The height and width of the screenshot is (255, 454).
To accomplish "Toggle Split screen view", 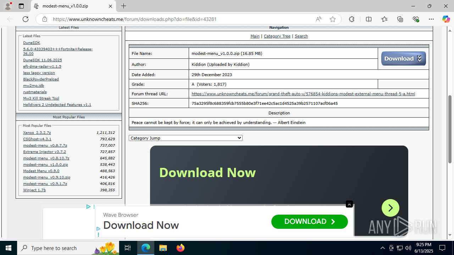I will [369, 19].
